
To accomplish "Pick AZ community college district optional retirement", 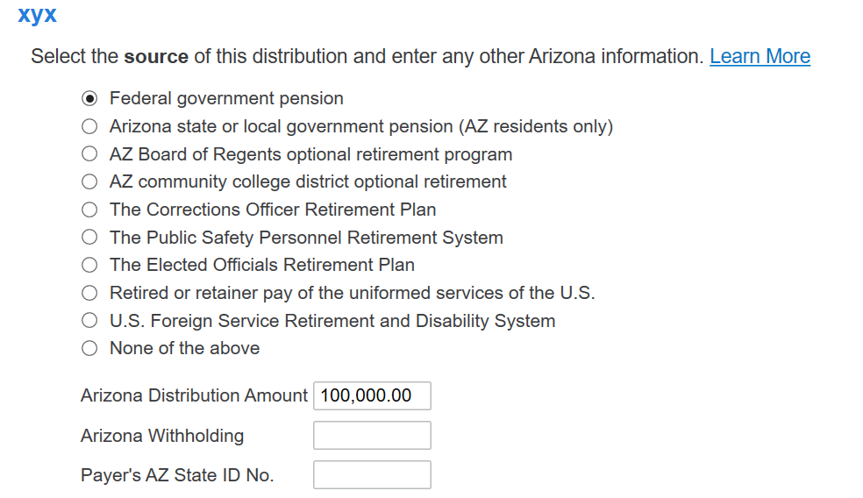I will [x=89, y=181].
